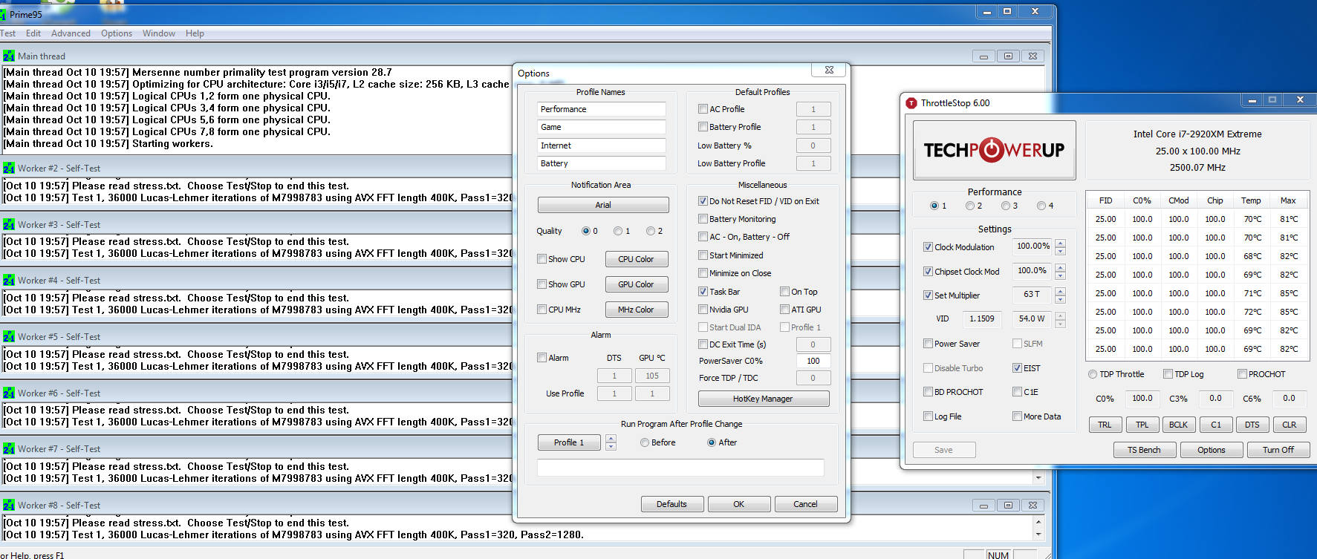The image size is (1317, 559).
Task: Click the Worker #4 Self-Test window icon
Action: (x=9, y=281)
